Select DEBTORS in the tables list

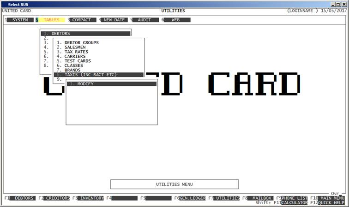[86, 34]
